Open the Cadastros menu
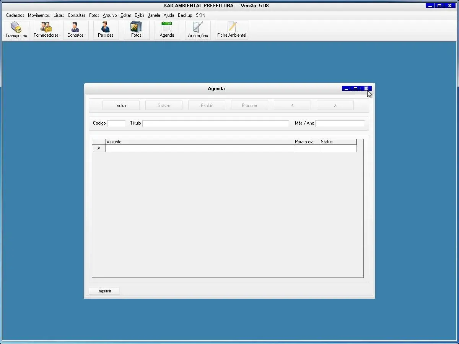459x344 pixels. click(15, 15)
